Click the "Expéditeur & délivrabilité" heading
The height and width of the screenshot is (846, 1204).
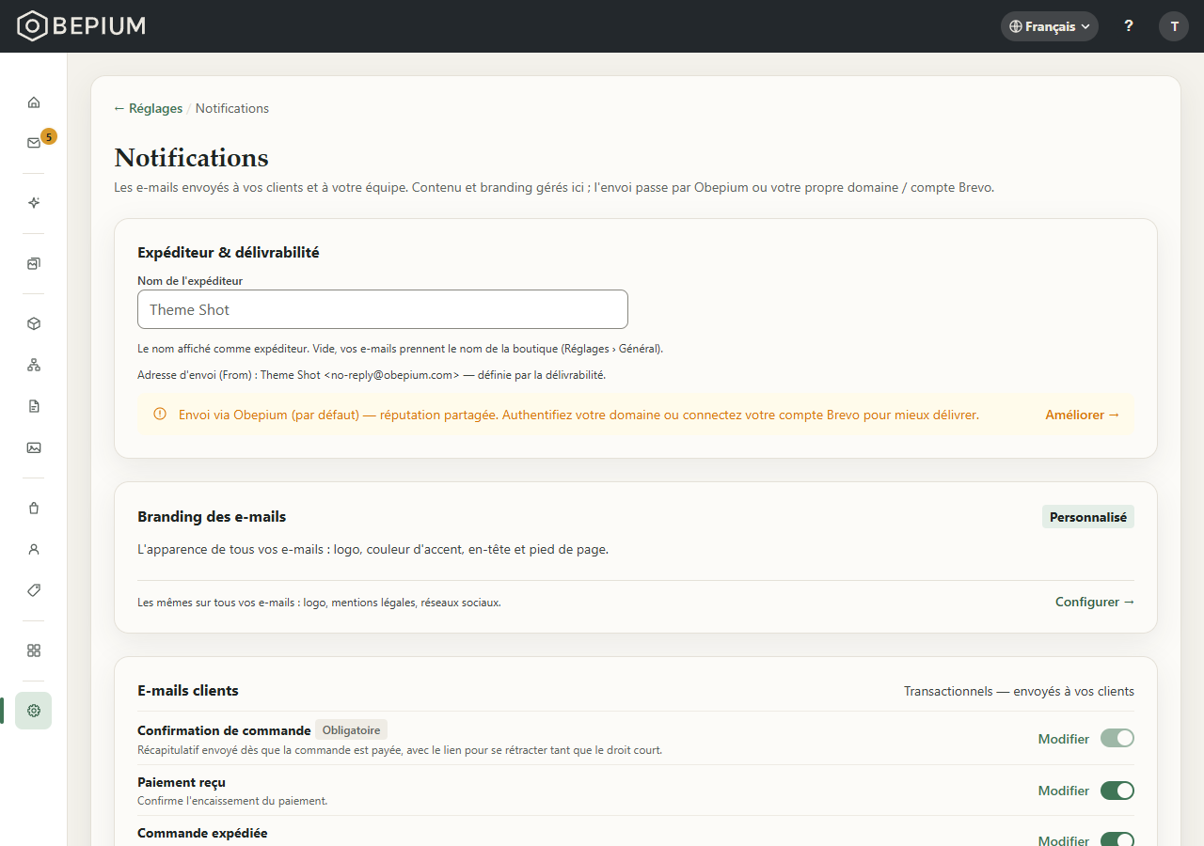[229, 252]
